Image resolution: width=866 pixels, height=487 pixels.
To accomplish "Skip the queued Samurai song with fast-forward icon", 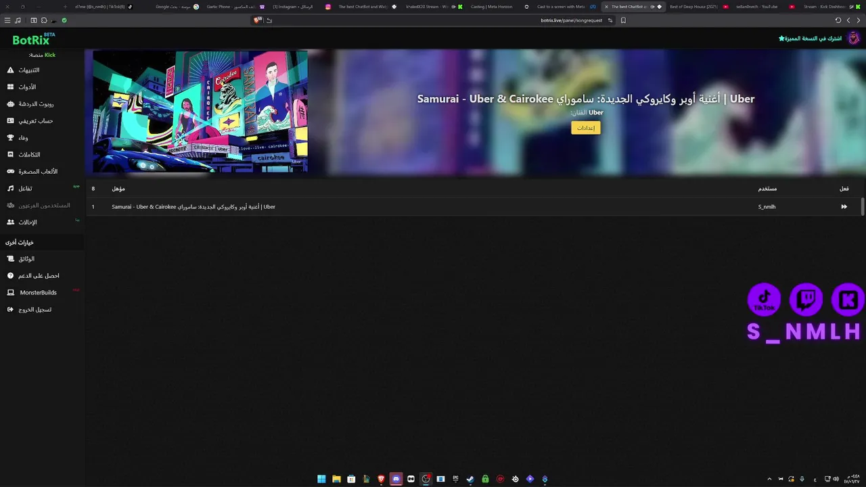I will [844, 207].
